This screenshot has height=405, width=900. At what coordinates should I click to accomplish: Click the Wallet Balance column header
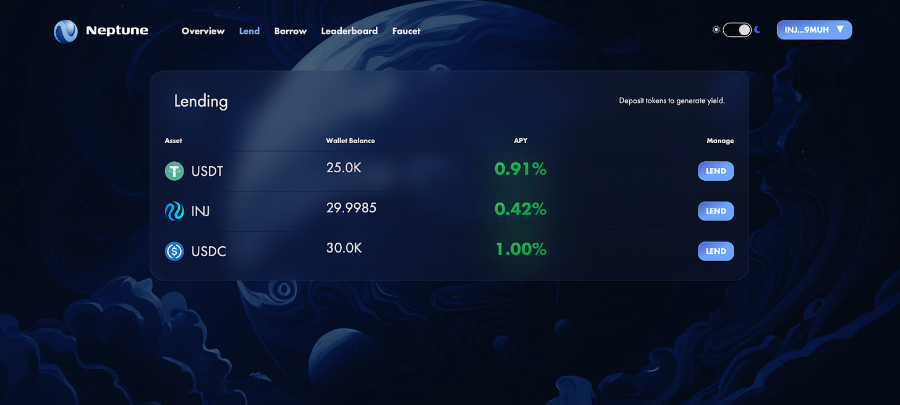pos(350,141)
